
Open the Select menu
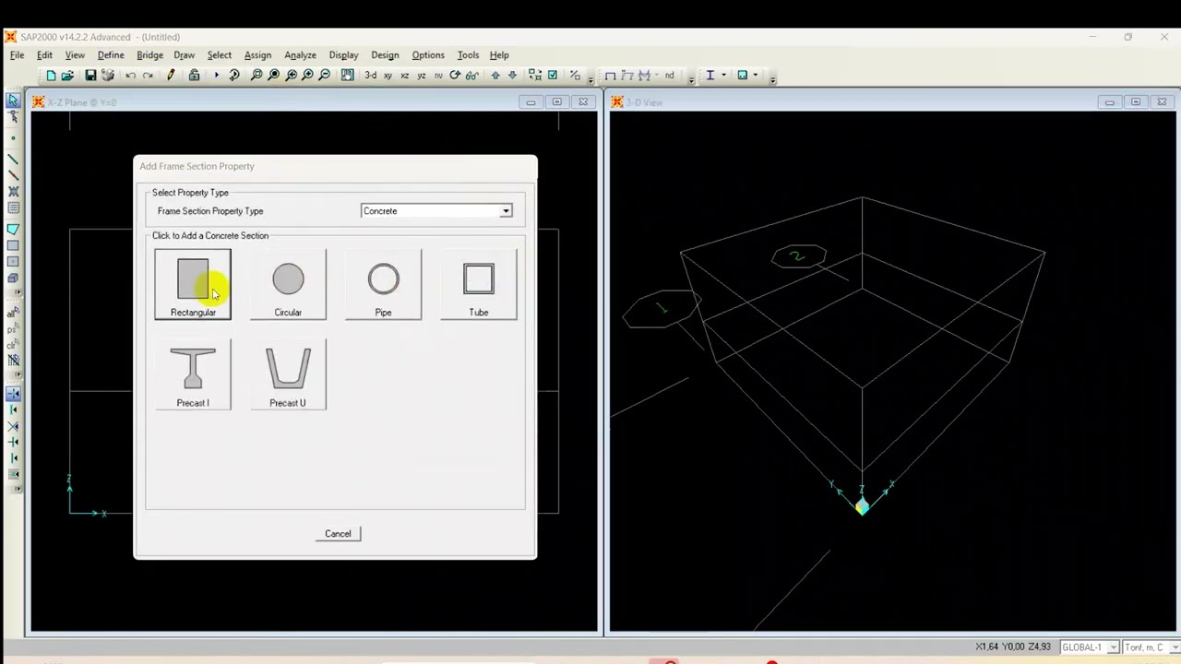coord(220,55)
